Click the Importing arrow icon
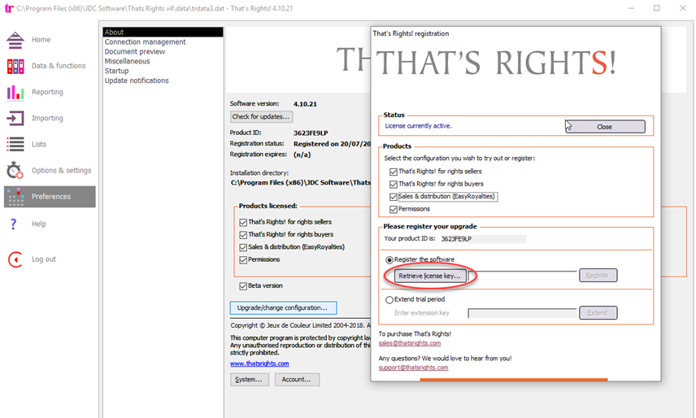696x418 pixels. coord(15,118)
